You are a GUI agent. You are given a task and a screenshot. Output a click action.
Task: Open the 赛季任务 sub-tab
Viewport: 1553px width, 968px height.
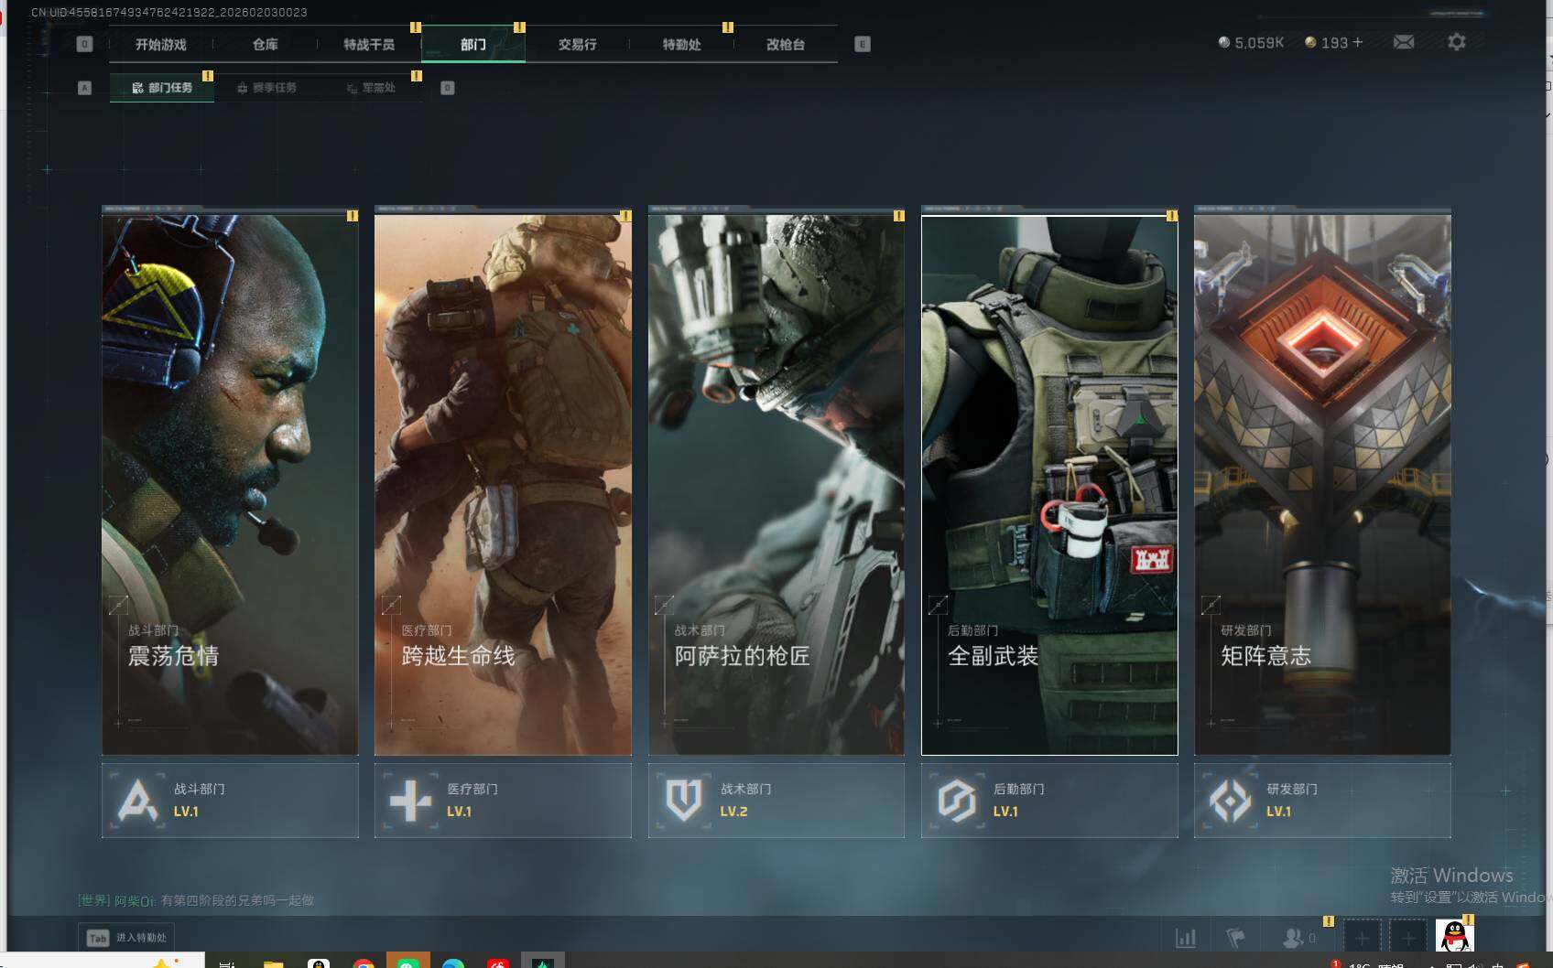[x=266, y=88]
